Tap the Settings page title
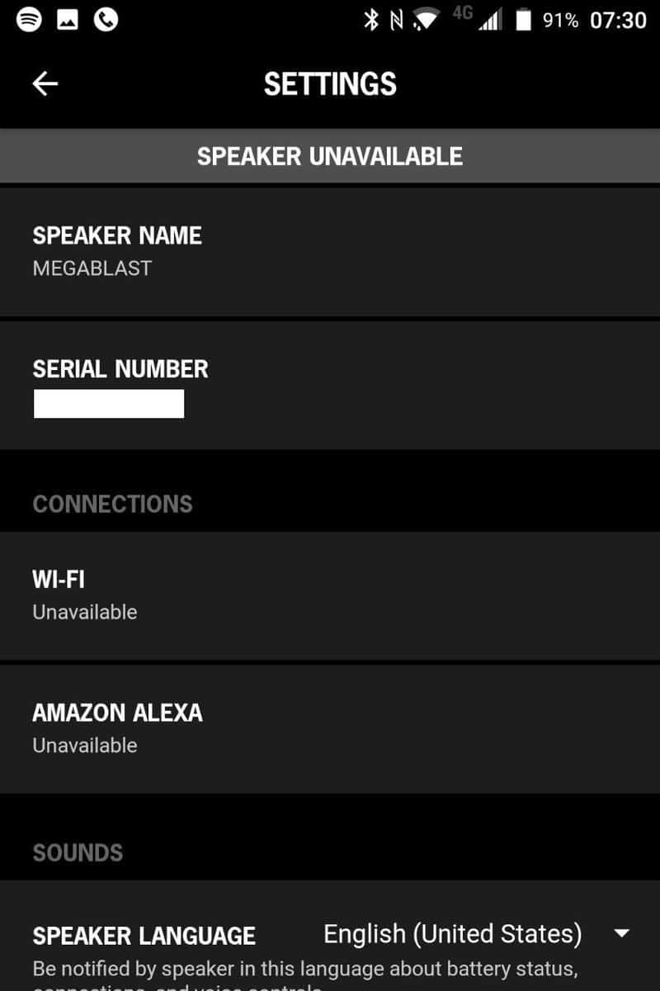 click(330, 83)
